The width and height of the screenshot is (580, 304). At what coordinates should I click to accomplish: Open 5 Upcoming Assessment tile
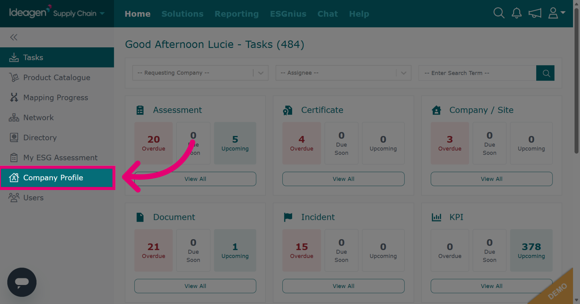(235, 143)
